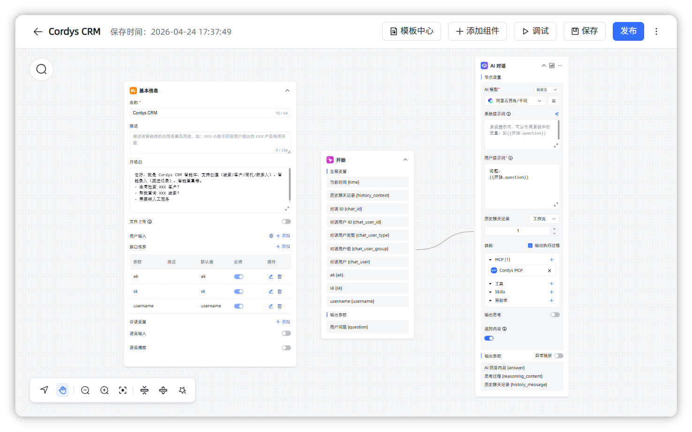Viewport: 692px width, 432px height.
Task: Zoom in the canvas
Action: pyautogui.click(x=105, y=390)
